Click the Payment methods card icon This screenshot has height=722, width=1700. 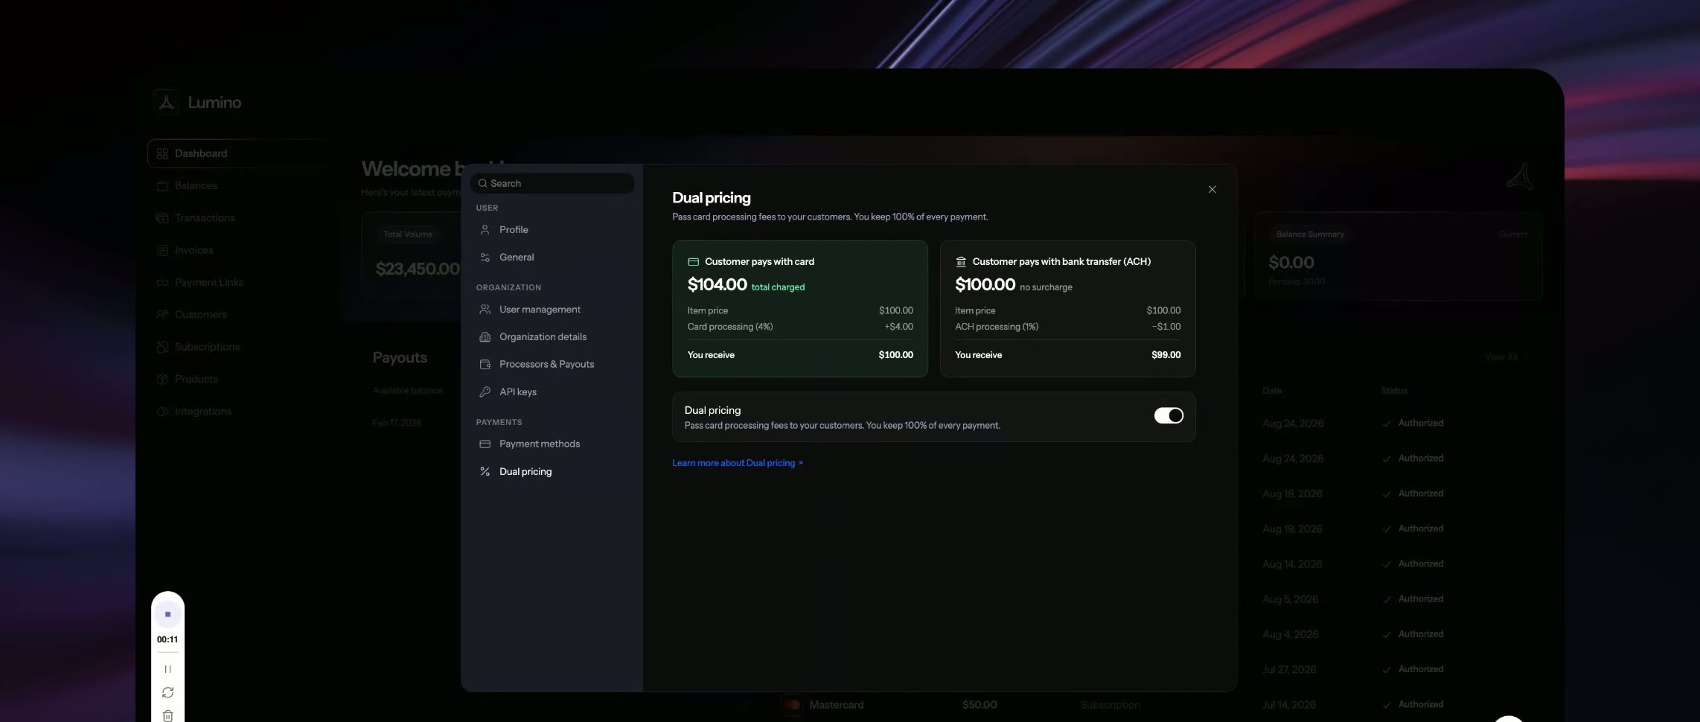pyautogui.click(x=485, y=444)
